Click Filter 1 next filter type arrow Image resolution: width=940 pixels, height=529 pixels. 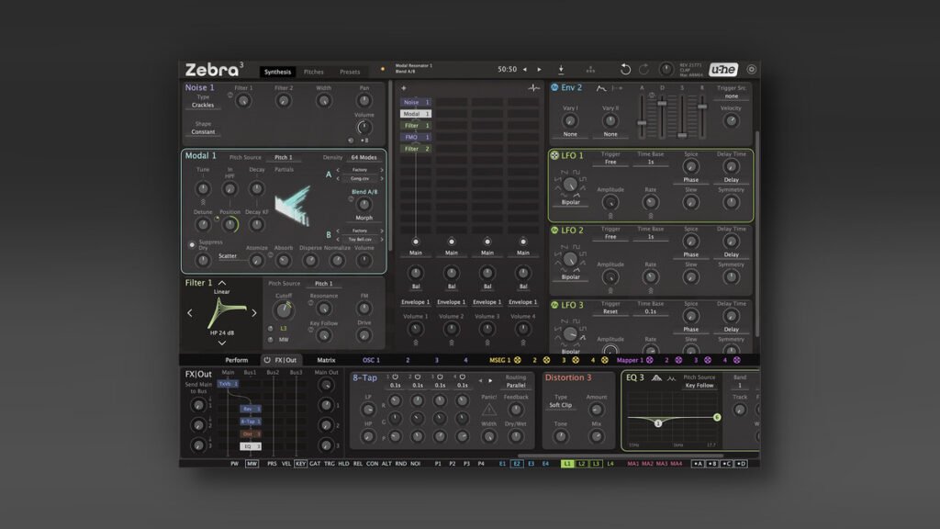coord(253,312)
